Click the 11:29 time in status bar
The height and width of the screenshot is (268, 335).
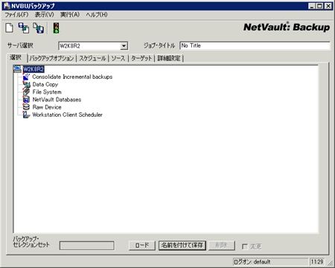(x=317, y=261)
